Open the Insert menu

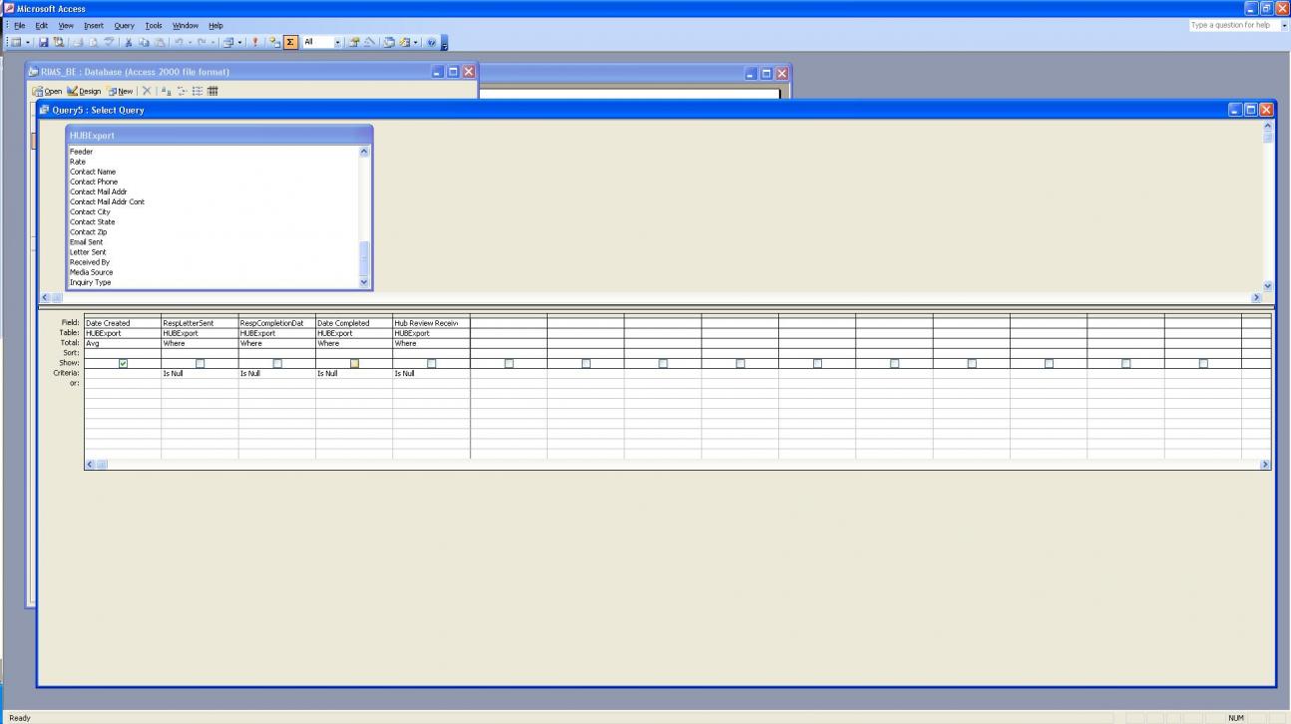click(94, 25)
